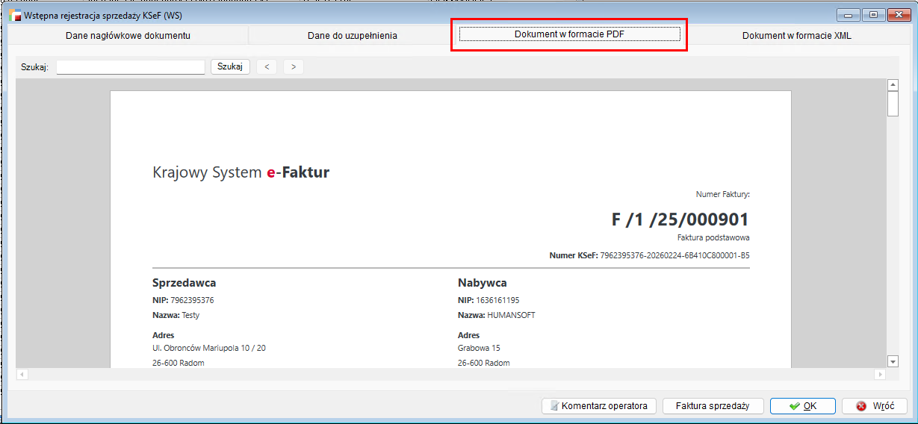Switch to Dane nagłówkowe dokumentu tab
918x424 pixels.
(128, 35)
